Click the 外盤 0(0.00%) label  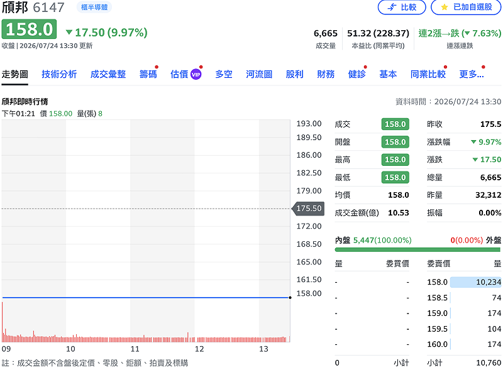[476, 240]
